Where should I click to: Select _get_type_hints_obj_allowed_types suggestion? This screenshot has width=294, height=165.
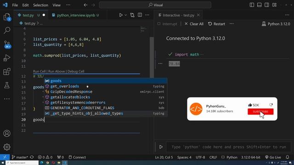point(106,113)
